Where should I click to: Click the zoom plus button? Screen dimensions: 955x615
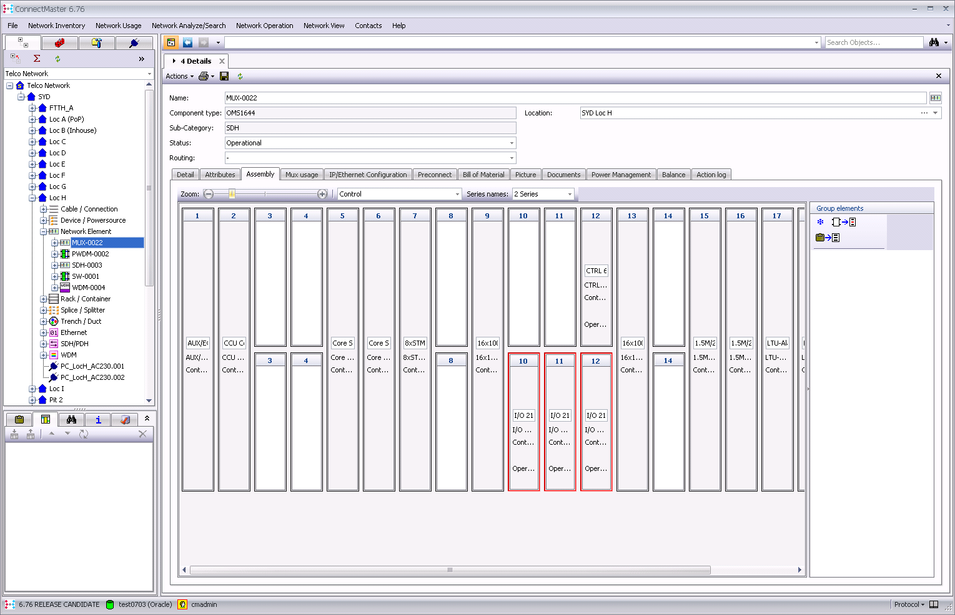click(x=322, y=194)
